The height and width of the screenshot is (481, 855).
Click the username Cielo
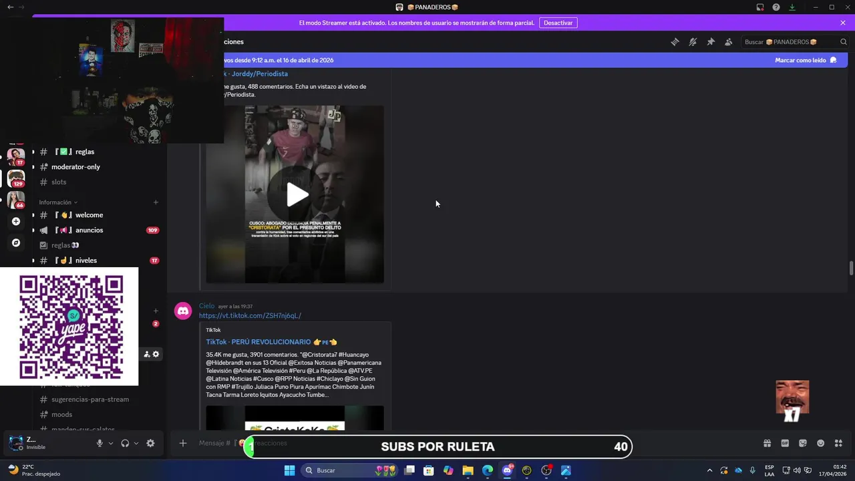pos(206,306)
